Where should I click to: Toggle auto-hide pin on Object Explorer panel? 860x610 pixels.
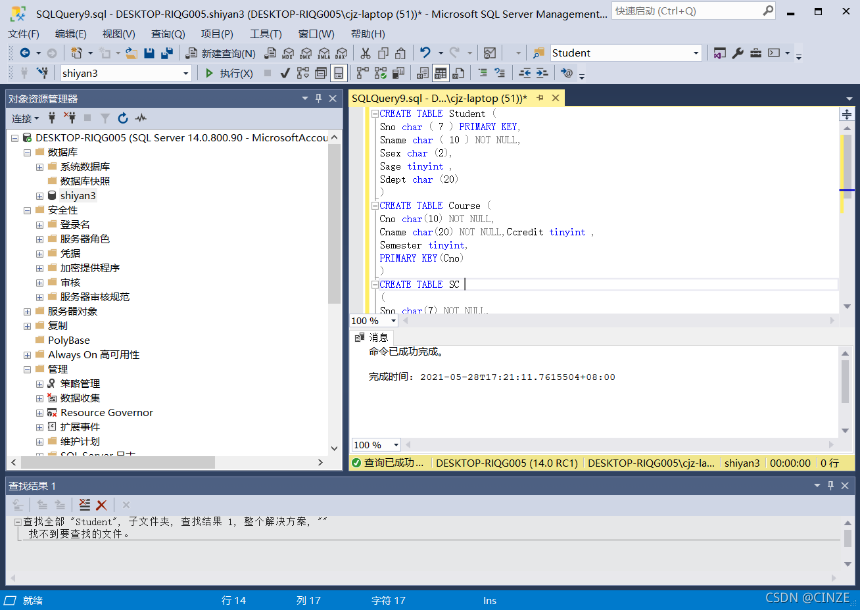click(x=319, y=99)
